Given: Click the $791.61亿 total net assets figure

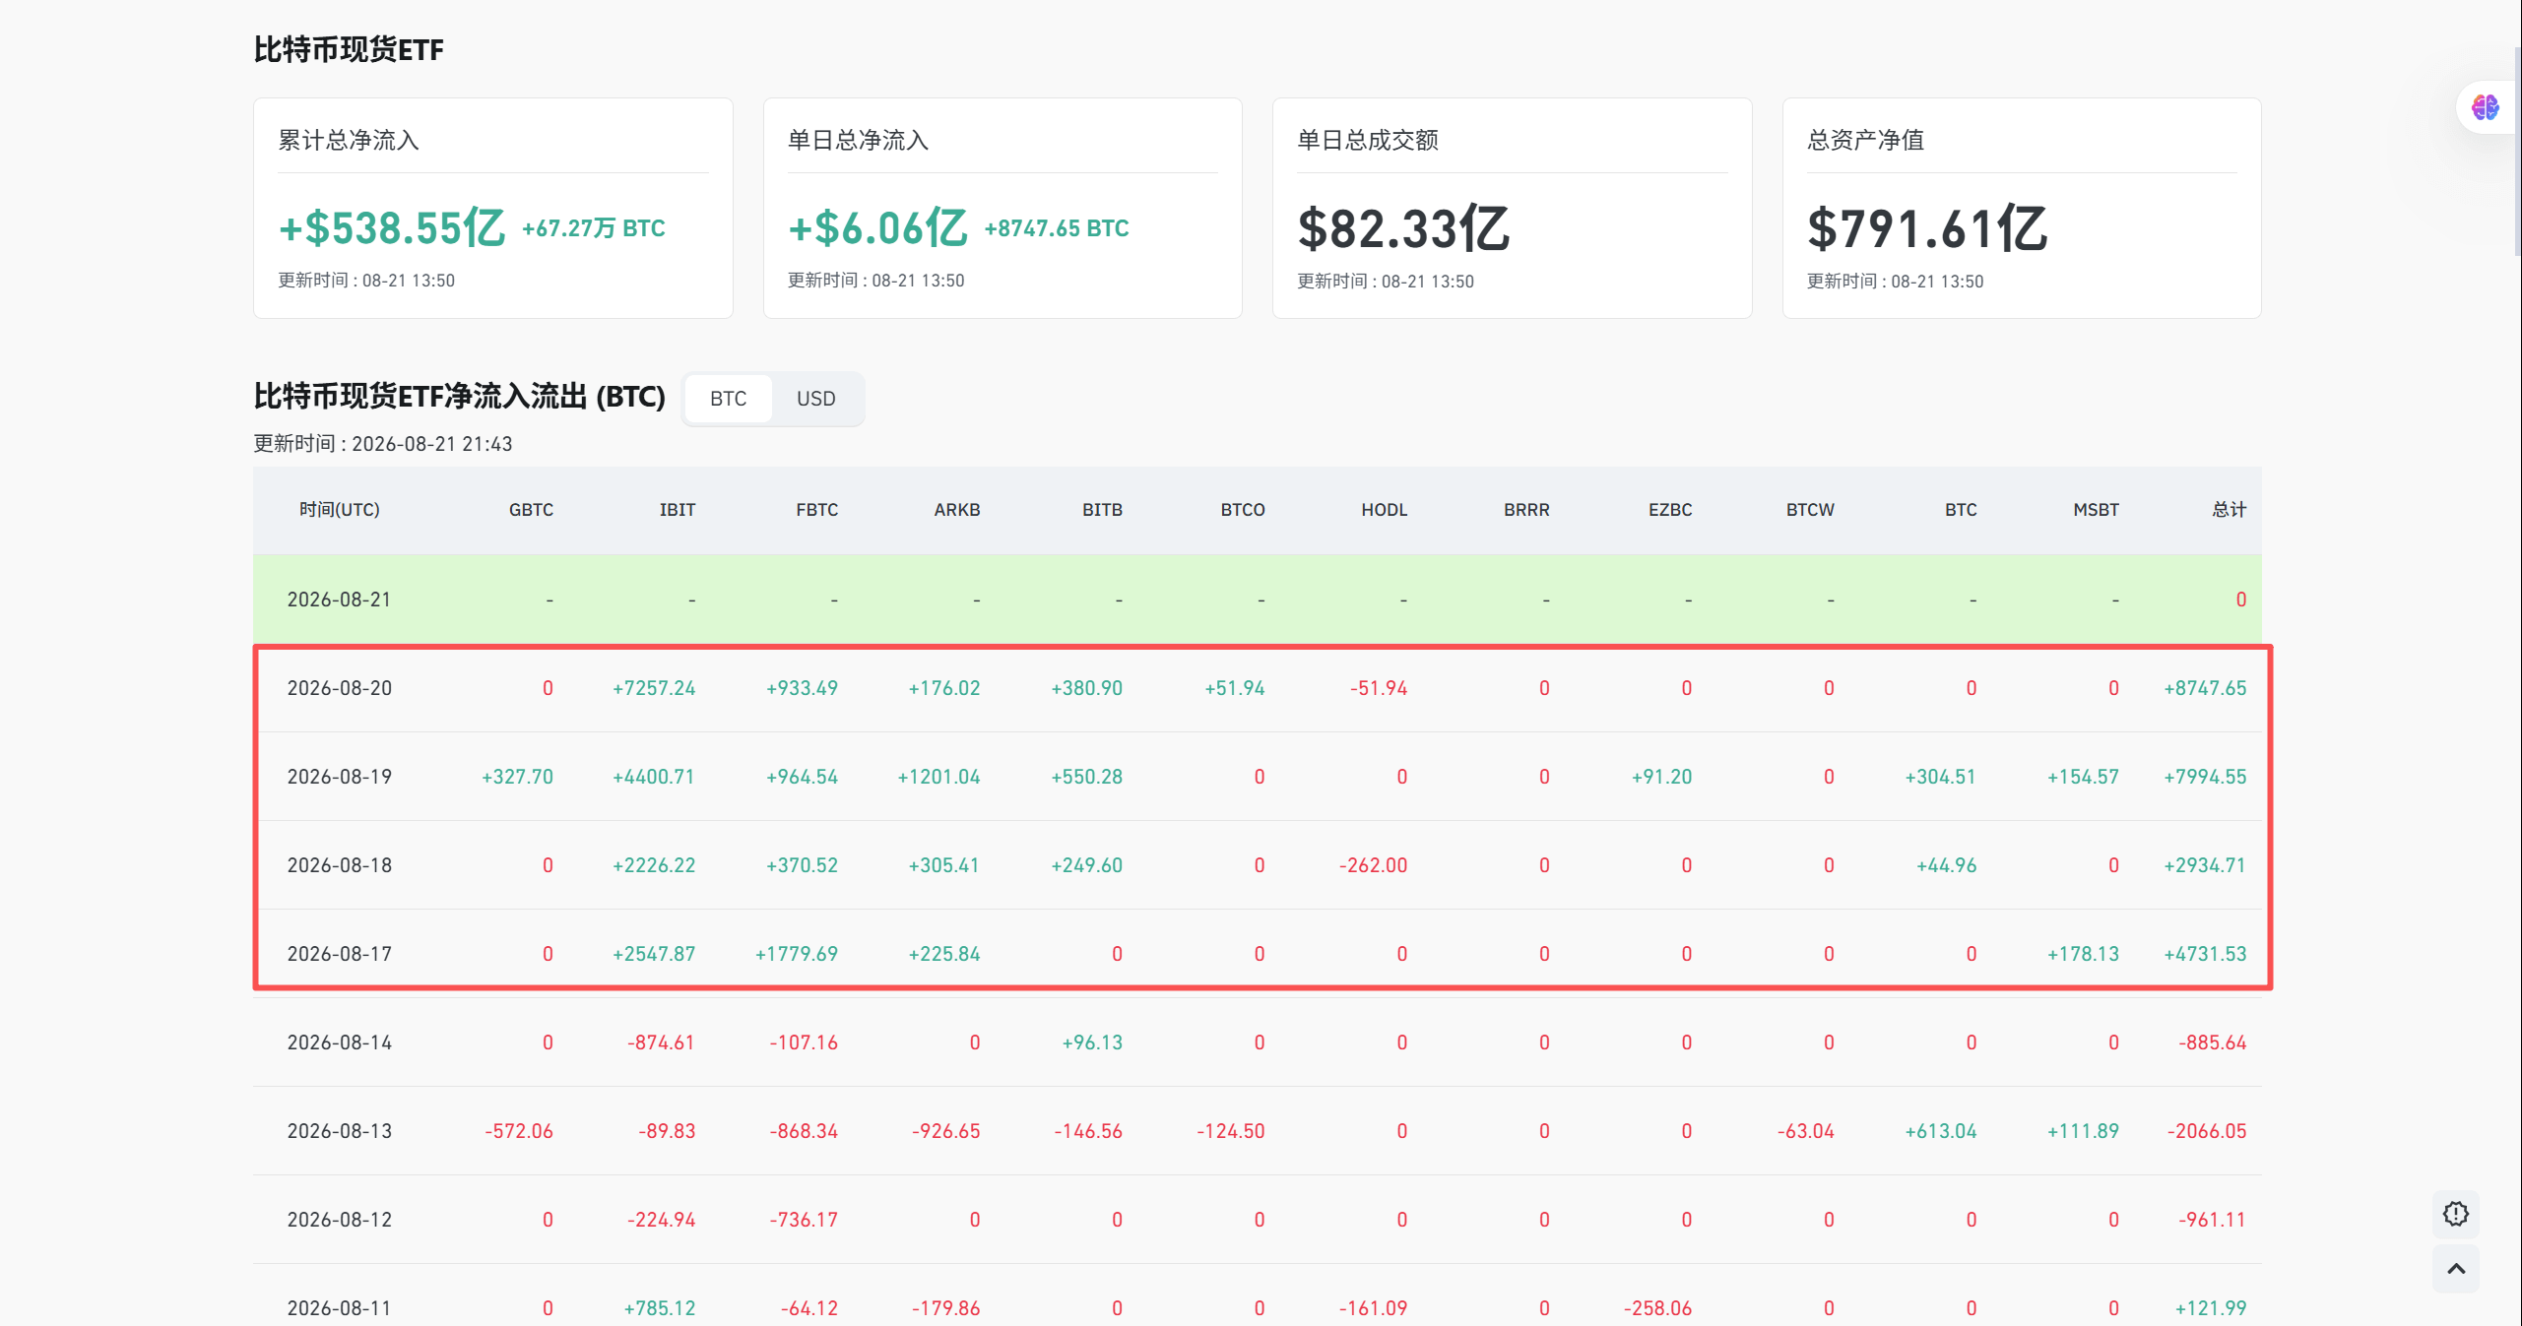Looking at the screenshot, I should (x=1927, y=228).
